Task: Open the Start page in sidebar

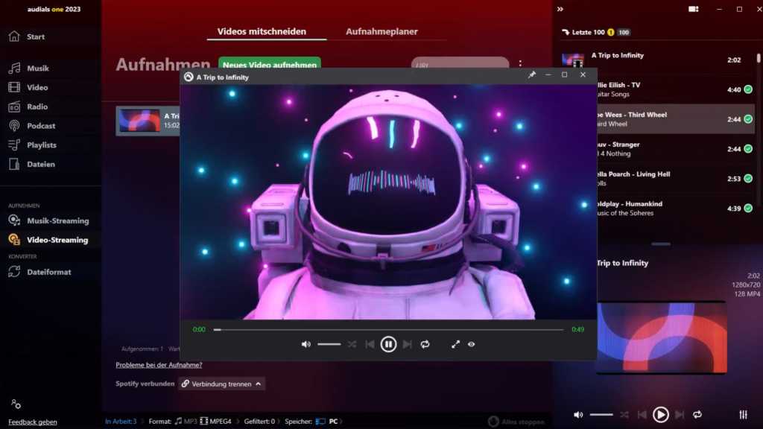Action: point(27,36)
